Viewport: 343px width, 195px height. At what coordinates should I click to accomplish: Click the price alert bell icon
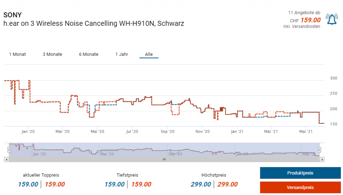332,20
